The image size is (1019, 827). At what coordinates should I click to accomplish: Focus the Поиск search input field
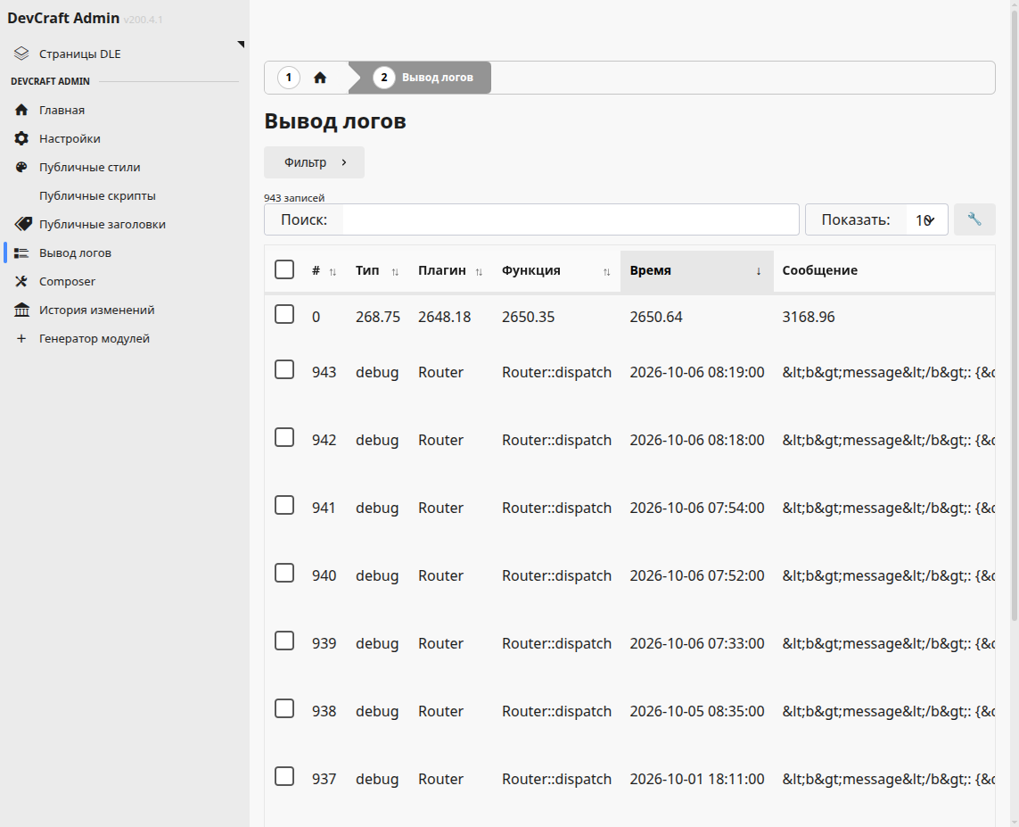[x=571, y=219]
